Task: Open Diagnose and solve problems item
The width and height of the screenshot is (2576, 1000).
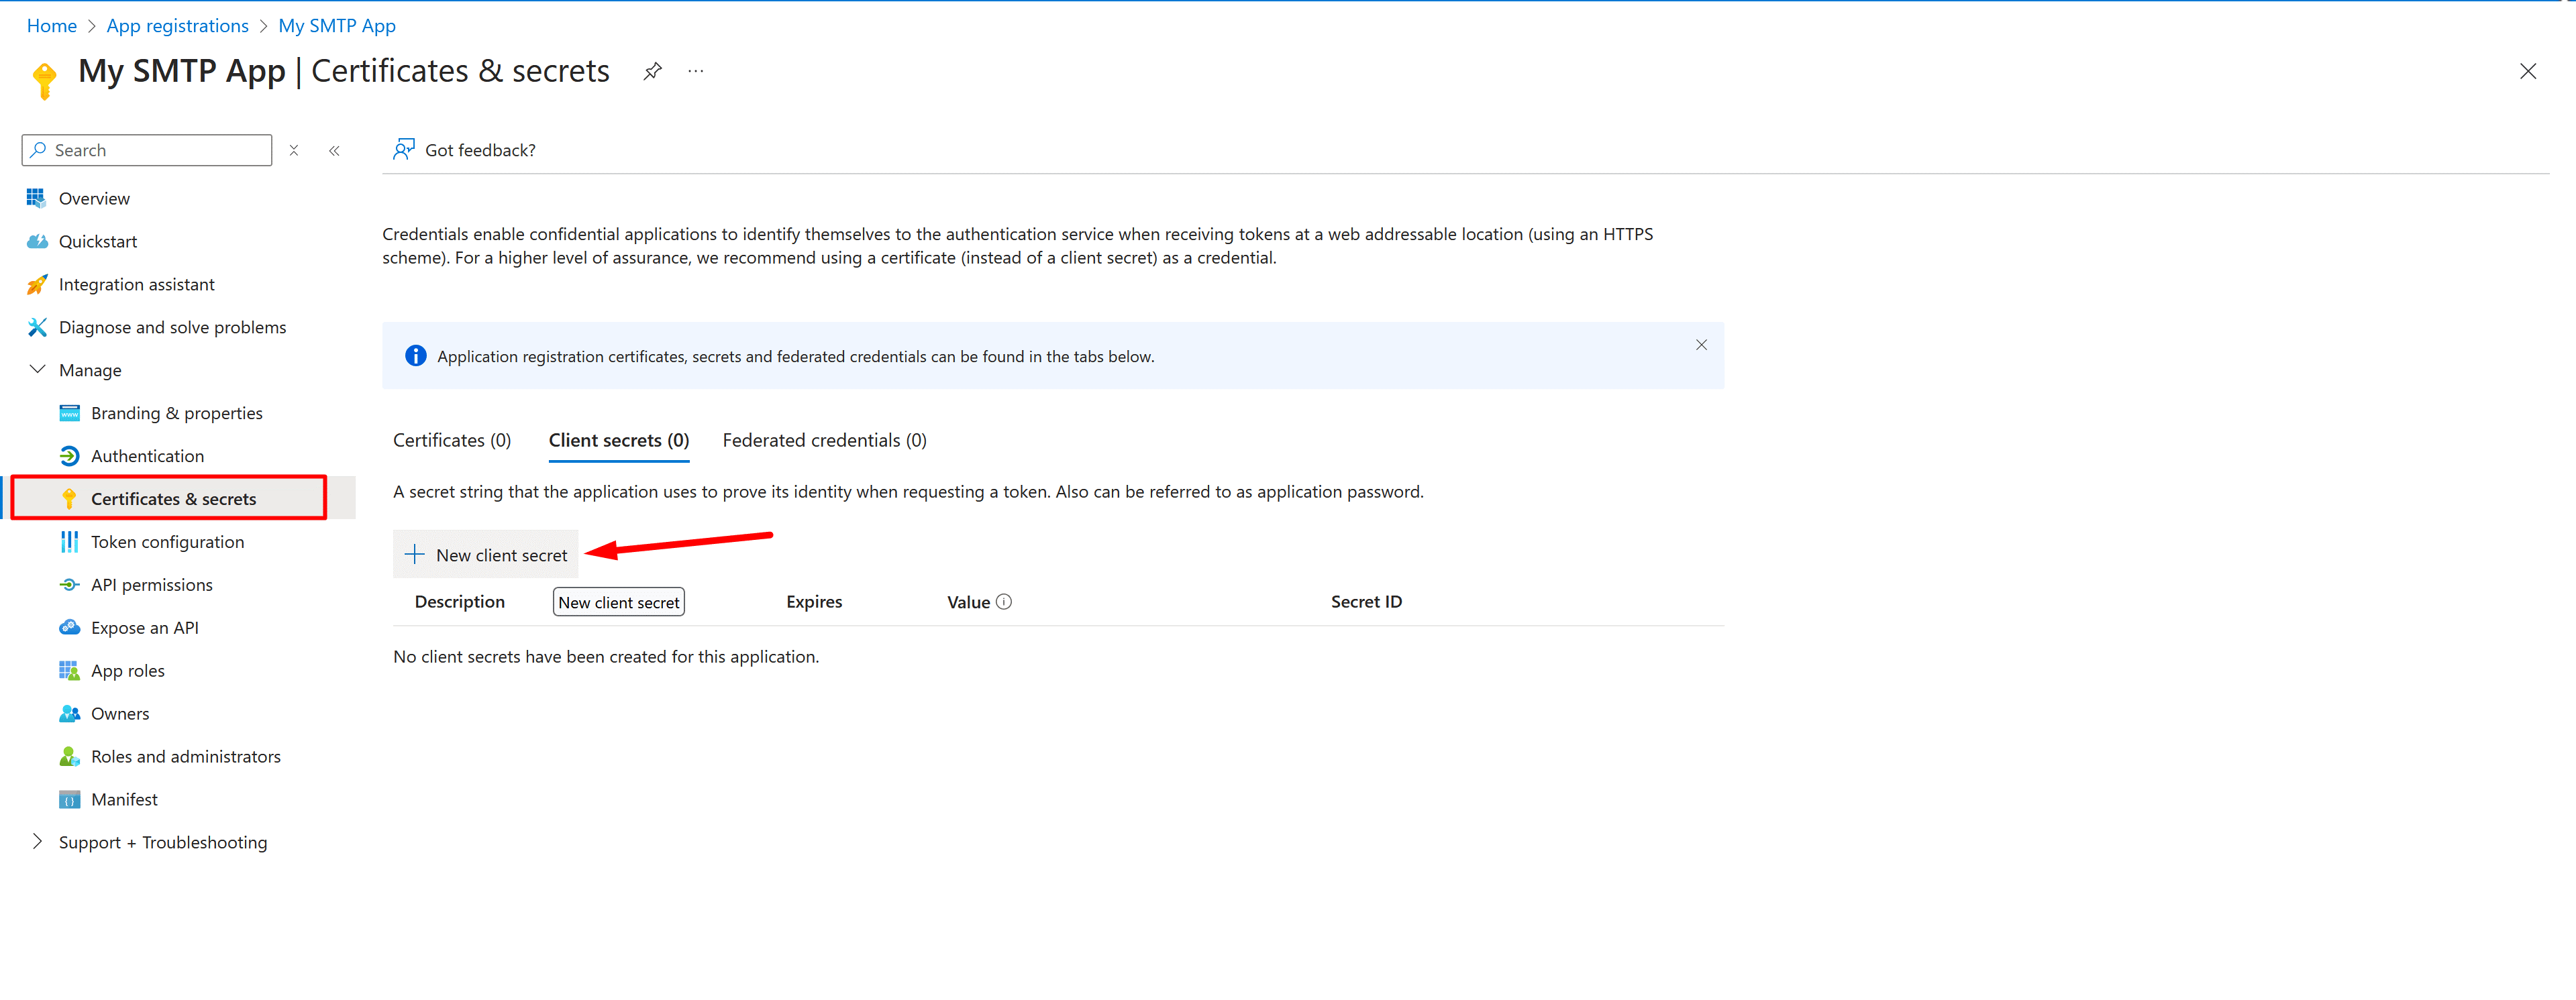Action: click(x=172, y=327)
